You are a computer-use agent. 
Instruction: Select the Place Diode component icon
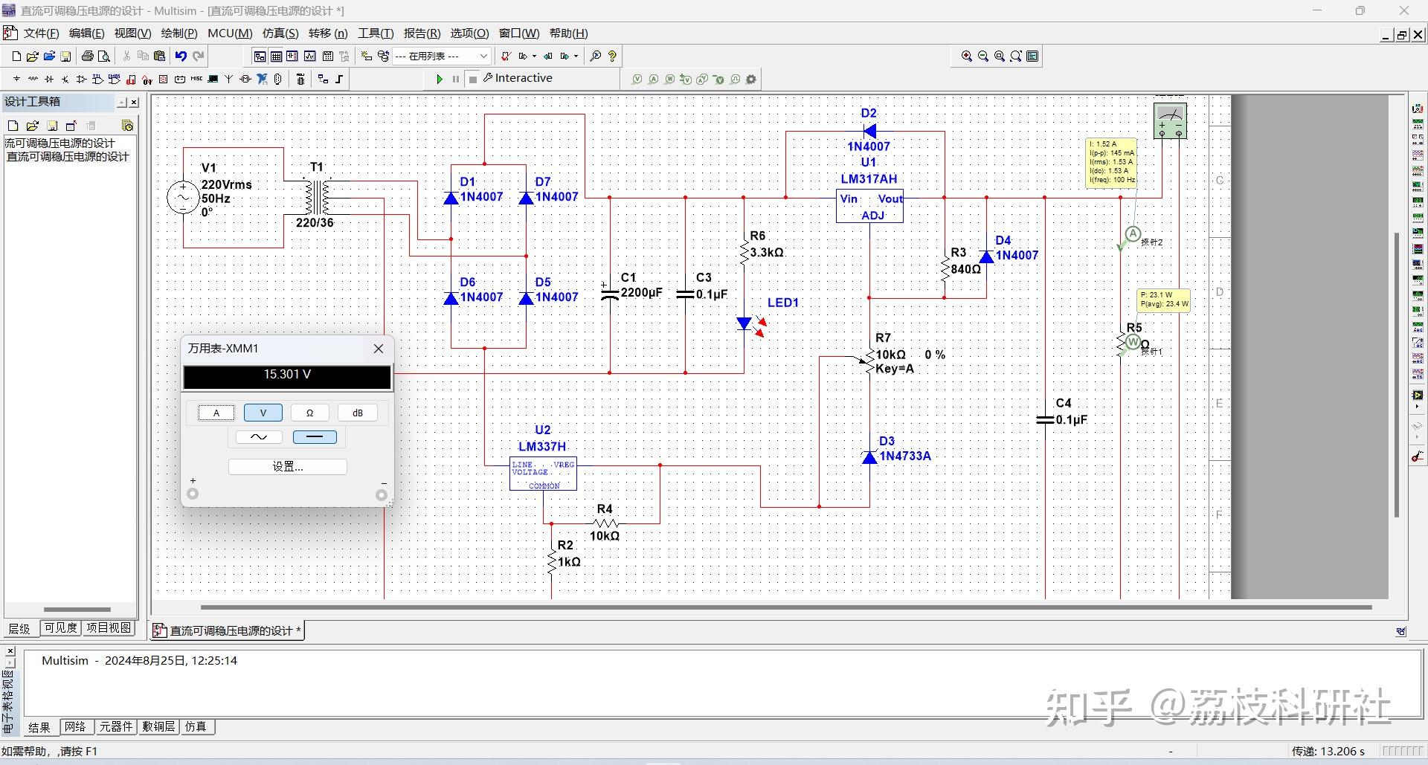click(48, 79)
